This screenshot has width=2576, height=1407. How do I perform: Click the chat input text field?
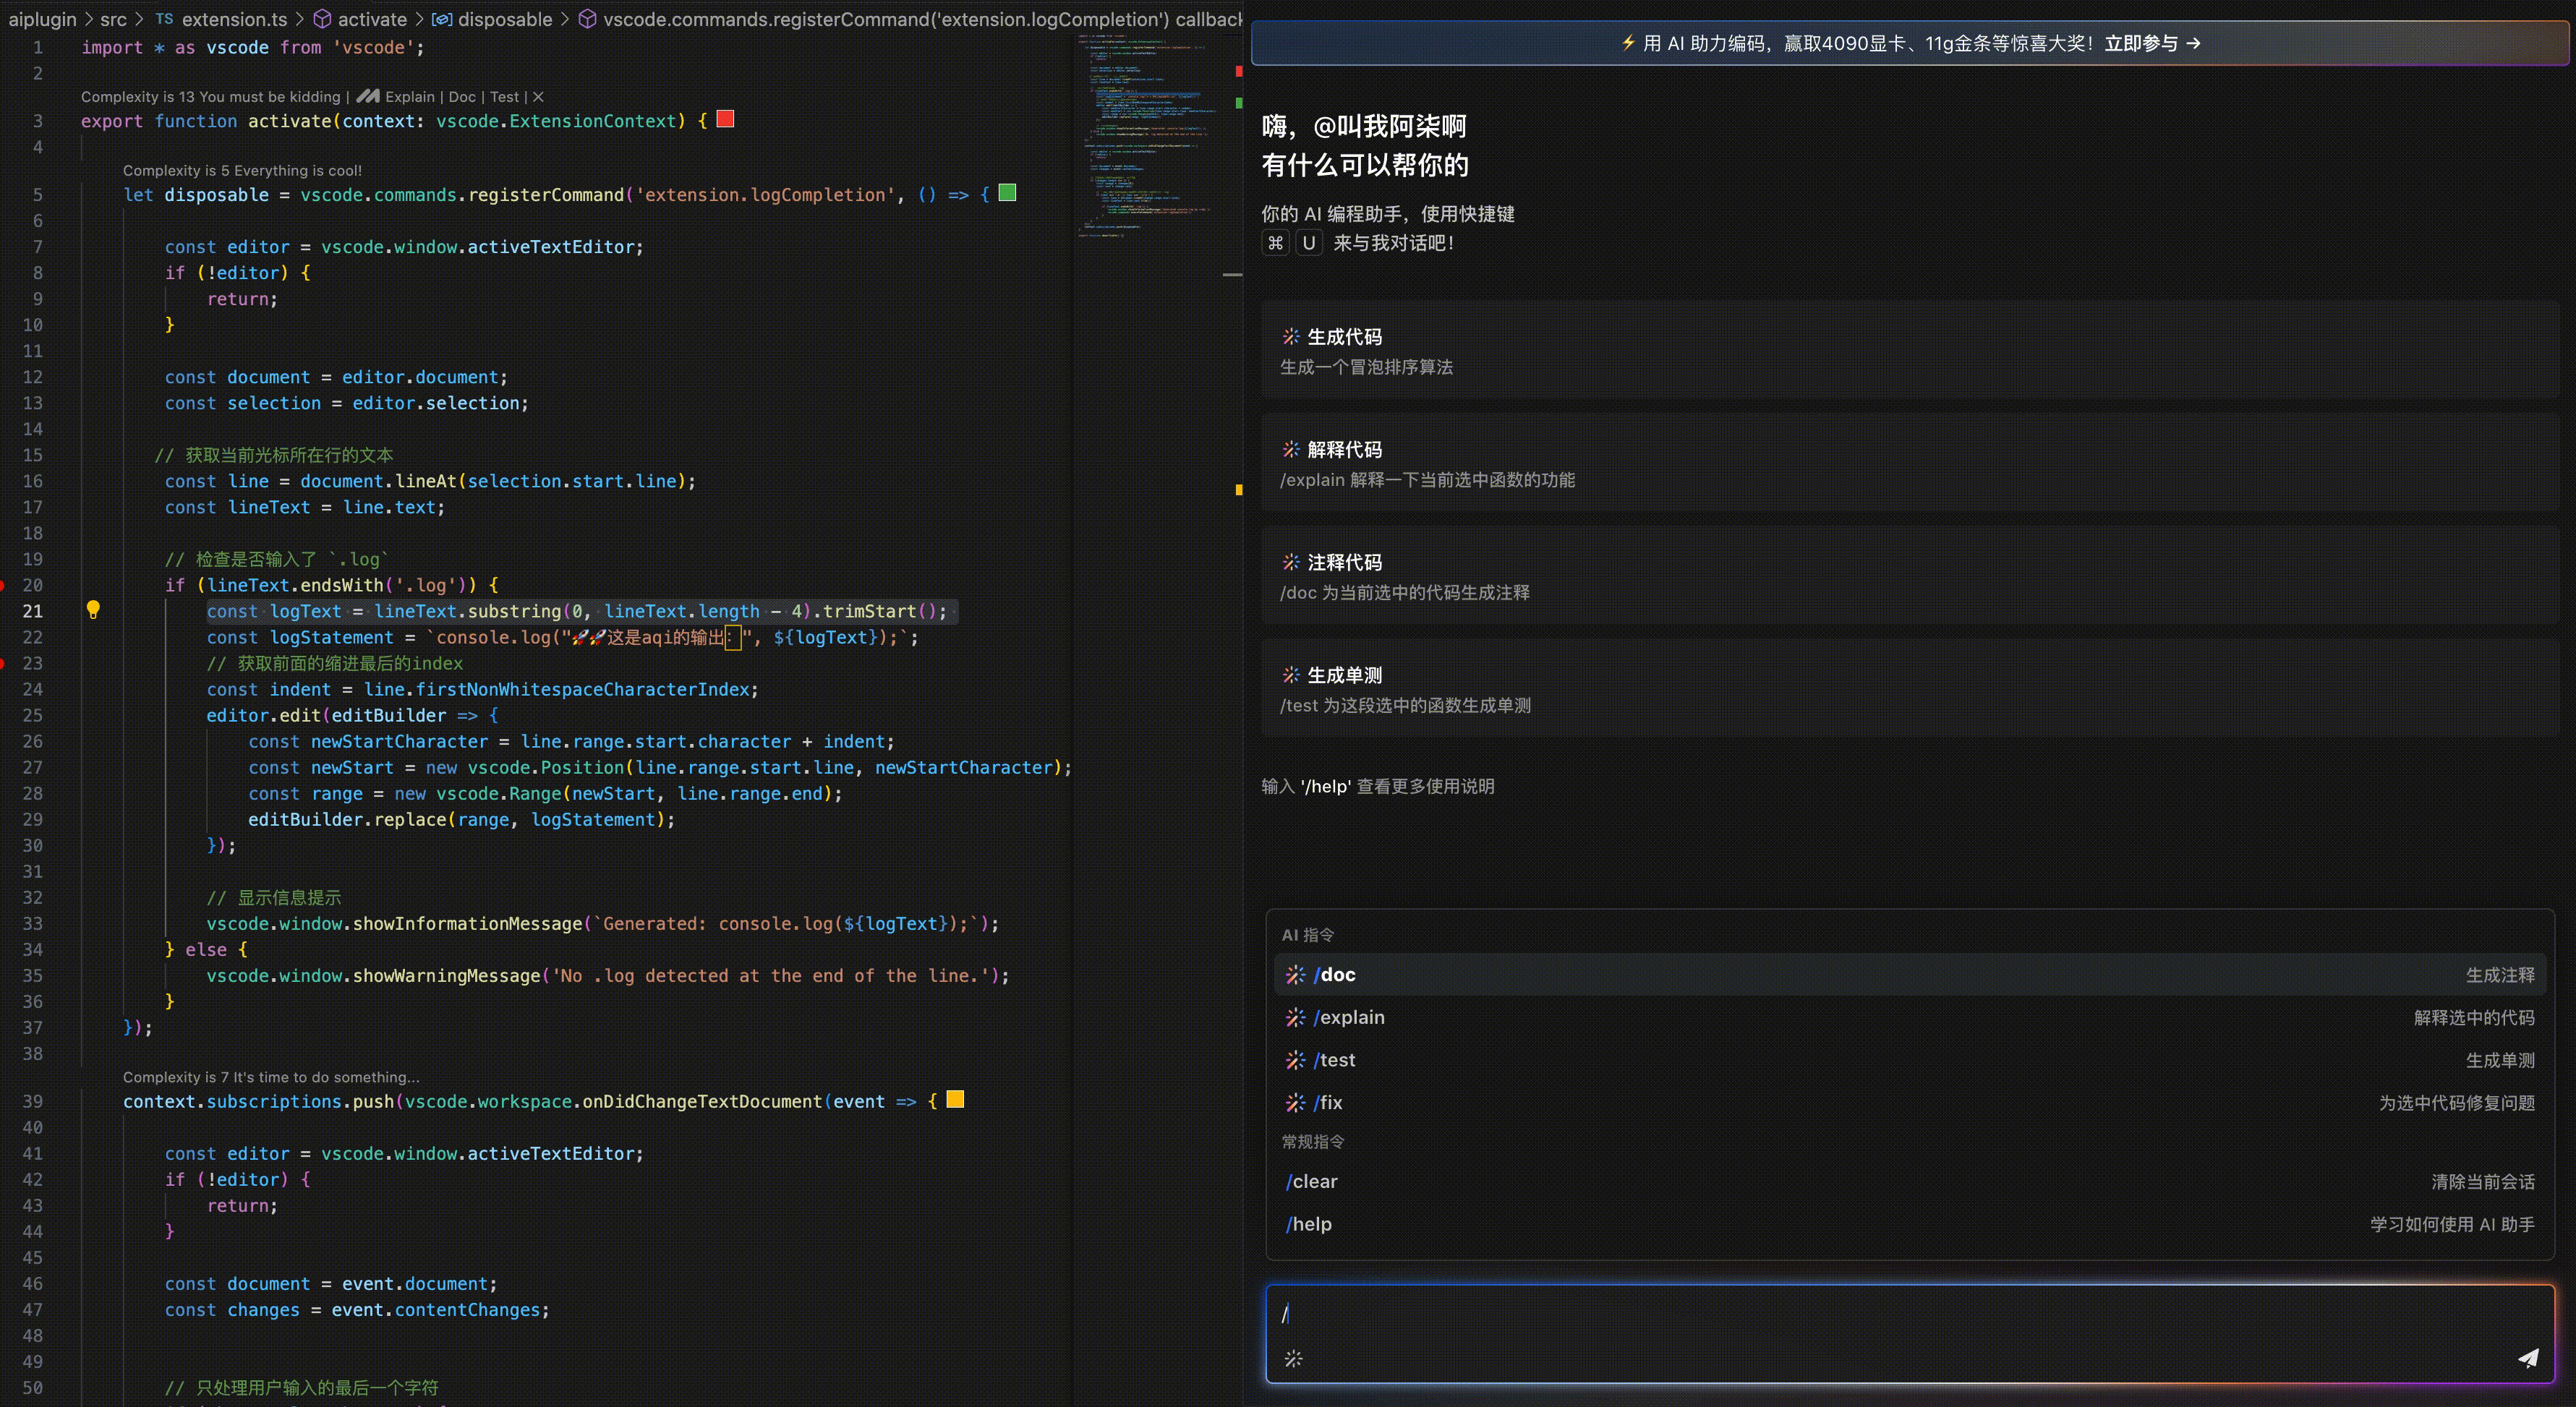[x=1900, y=1314]
